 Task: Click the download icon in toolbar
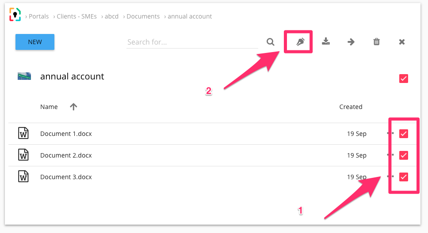click(x=326, y=42)
